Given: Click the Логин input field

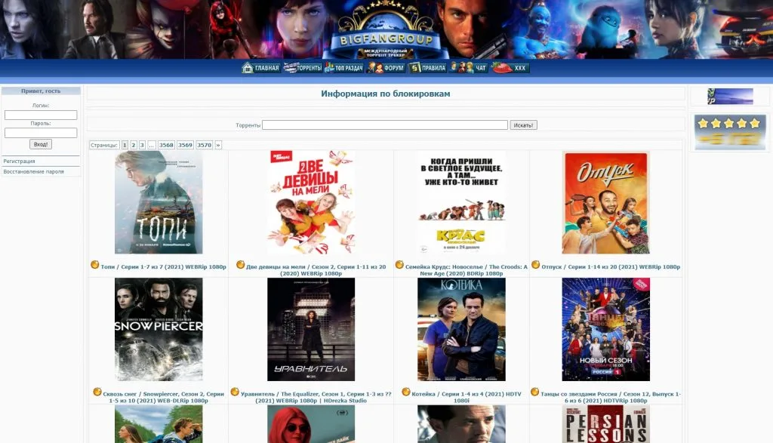Looking at the screenshot, I should 41,115.
